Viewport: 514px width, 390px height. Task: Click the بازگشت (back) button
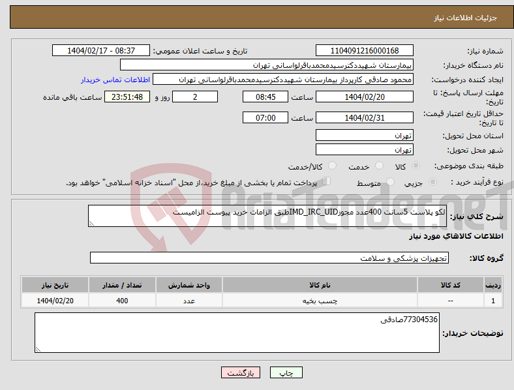pyautogui.click(x=241, y=372)
